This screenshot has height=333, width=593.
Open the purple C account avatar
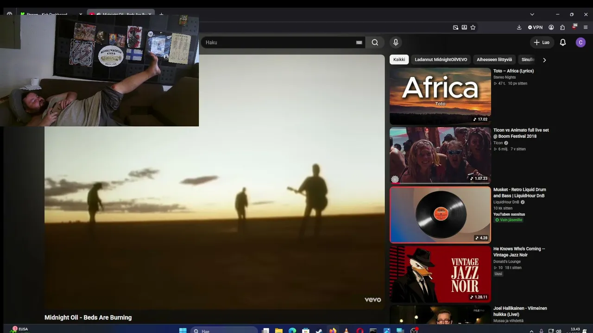[580, 43]
